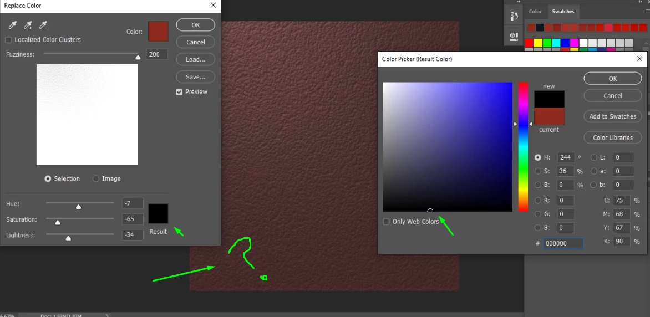Enable Localized Color Clusters

pyautogui.click(x=8, y=40)
